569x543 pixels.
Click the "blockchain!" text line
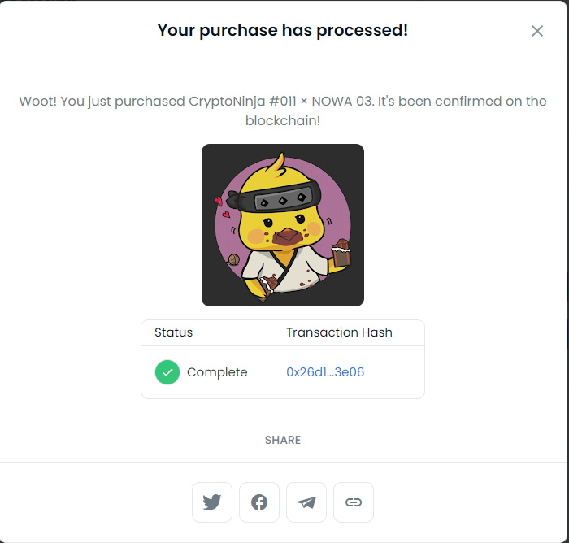[283, 121]
